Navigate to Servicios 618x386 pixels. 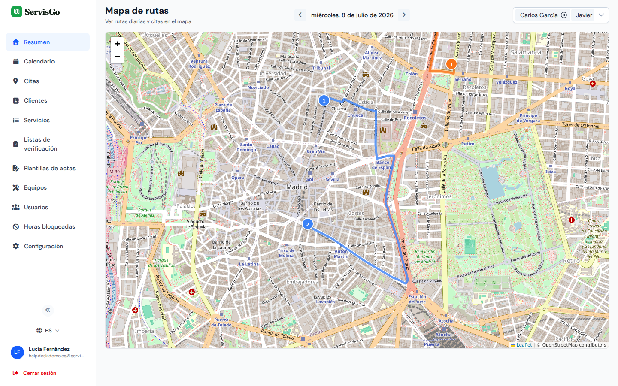[x=48, y=120]
